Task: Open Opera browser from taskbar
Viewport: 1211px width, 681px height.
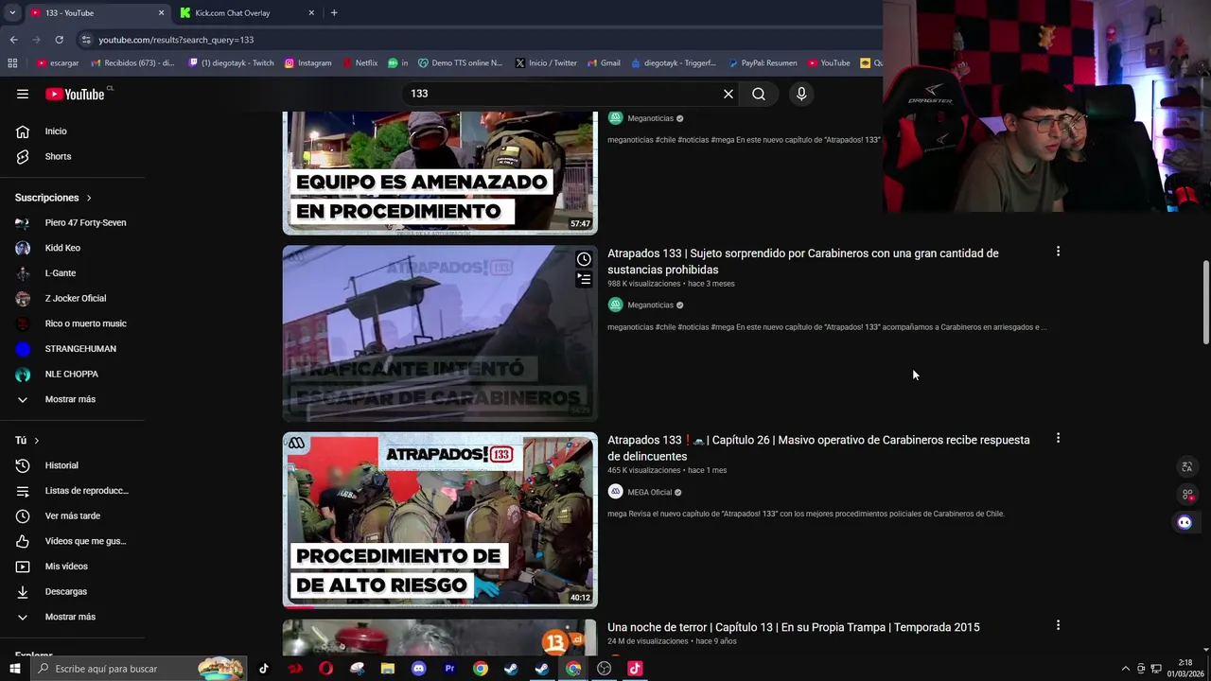Action: tap(325, 669)
